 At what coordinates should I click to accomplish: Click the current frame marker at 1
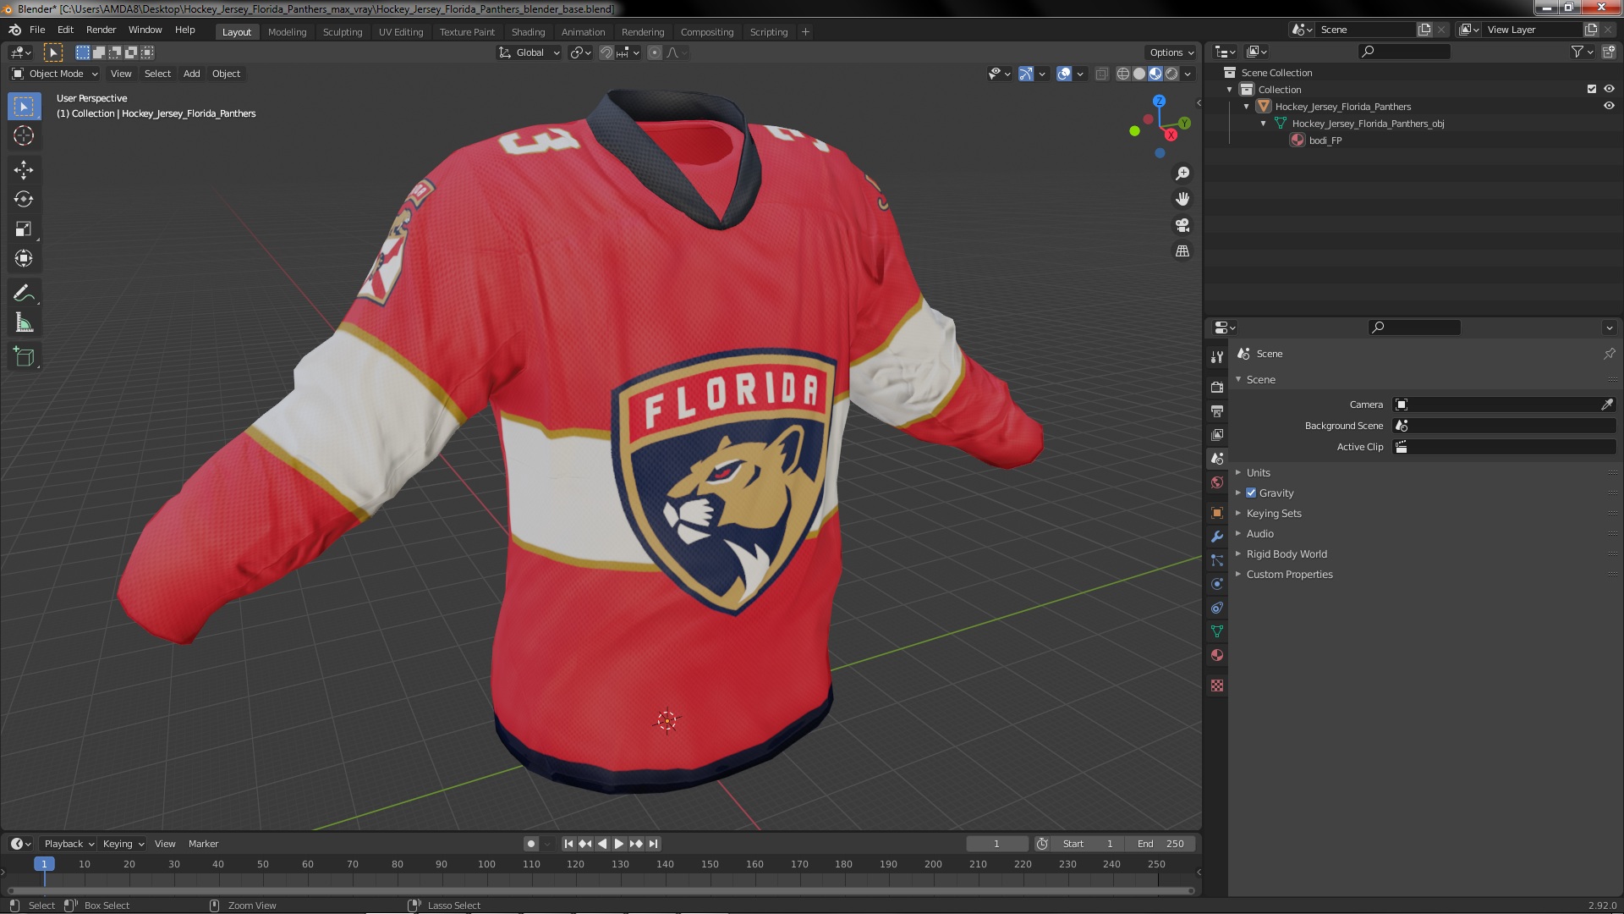[x=44, y=864]
